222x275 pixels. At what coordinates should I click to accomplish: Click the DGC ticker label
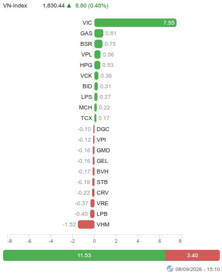[x=103, y=129]
